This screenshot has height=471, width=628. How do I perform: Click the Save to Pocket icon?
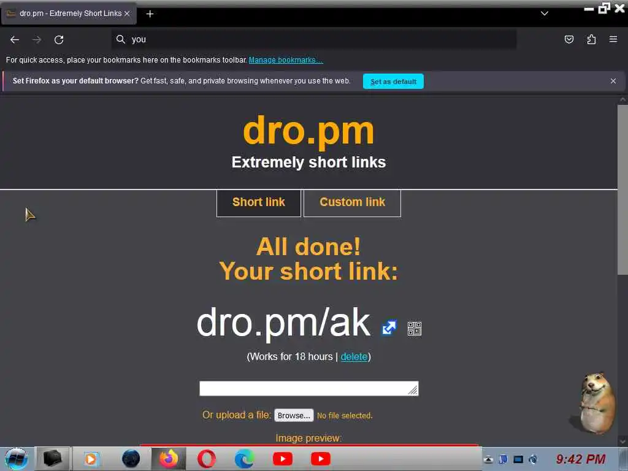tap(569, 39)
